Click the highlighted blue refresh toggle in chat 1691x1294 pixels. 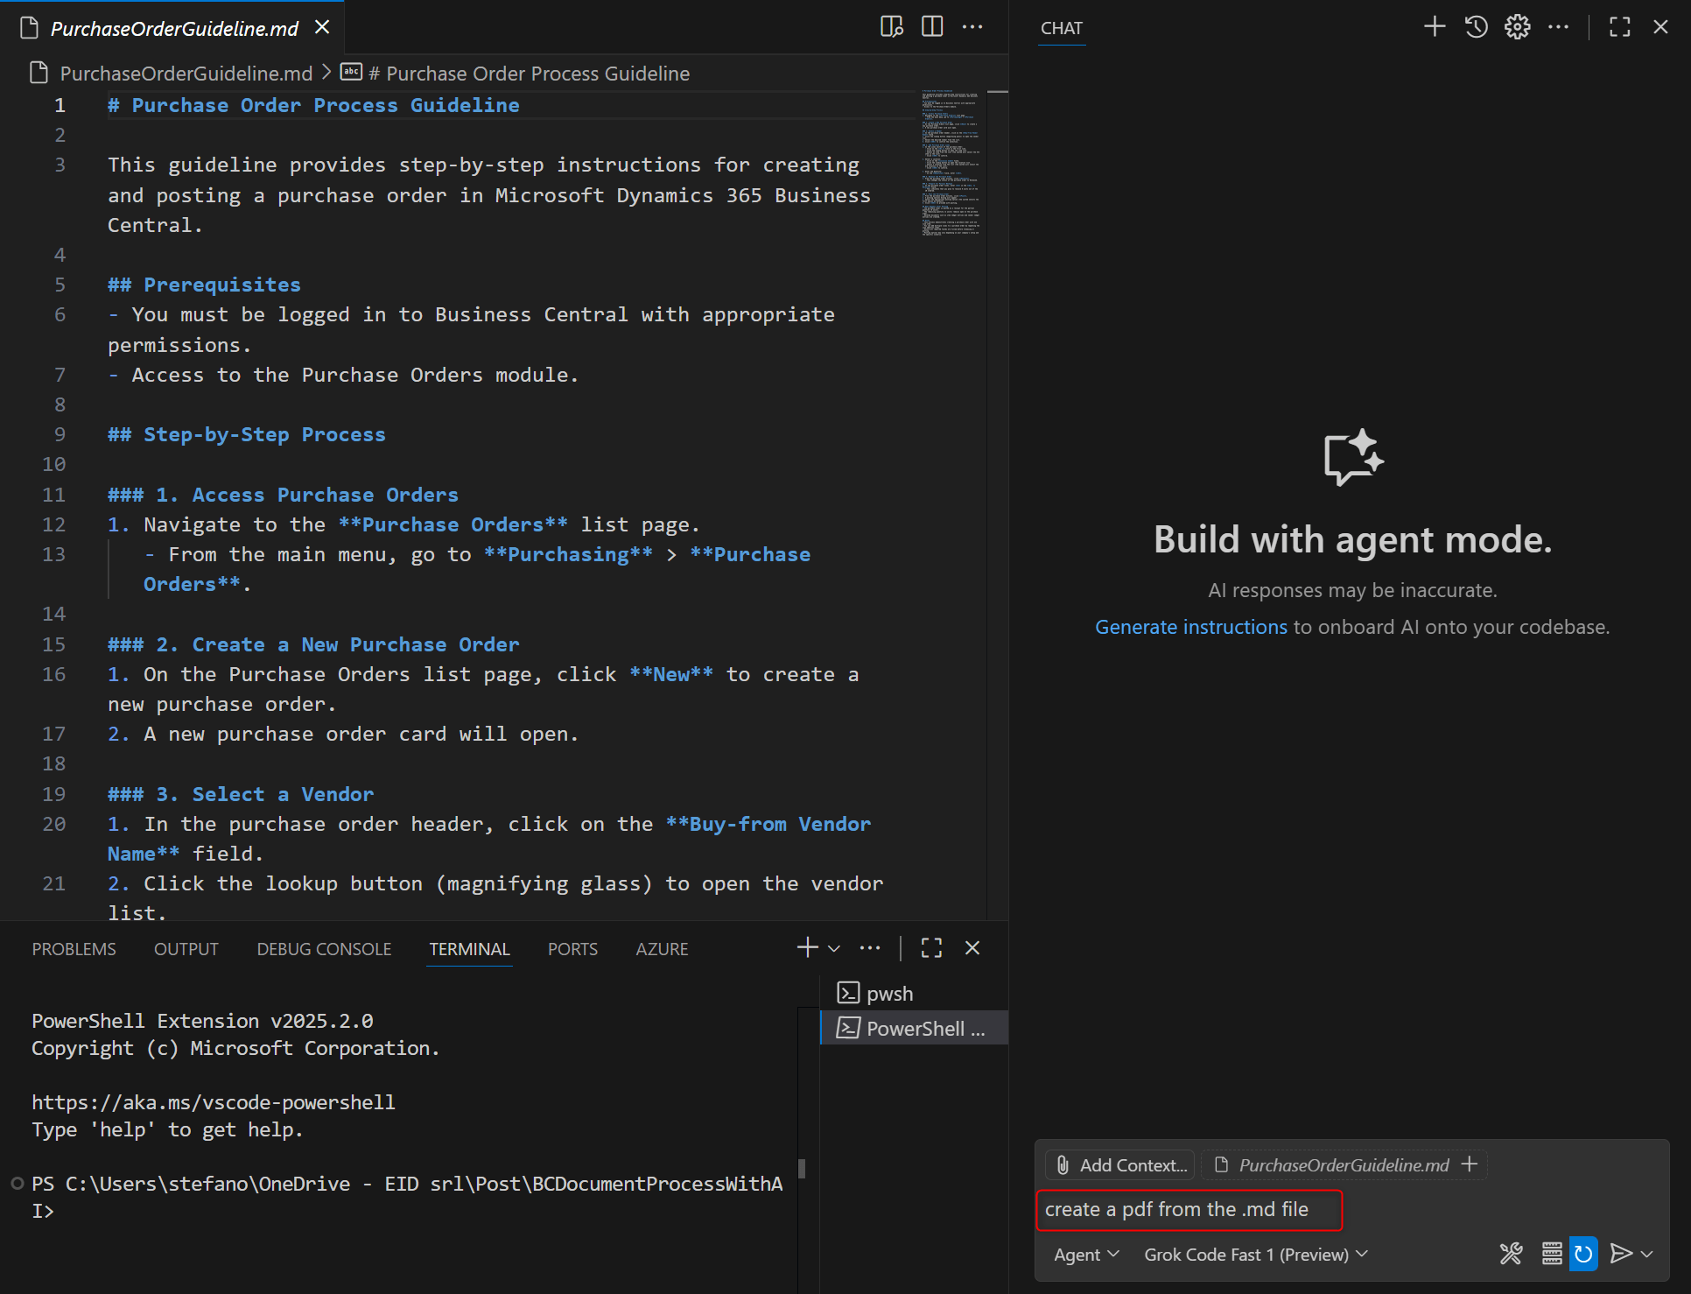coord(1582,1254)
